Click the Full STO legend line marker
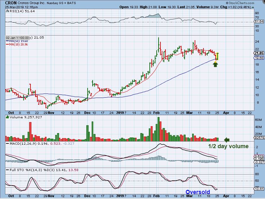Viewport: 265px width, 199px height. point(8,170)
